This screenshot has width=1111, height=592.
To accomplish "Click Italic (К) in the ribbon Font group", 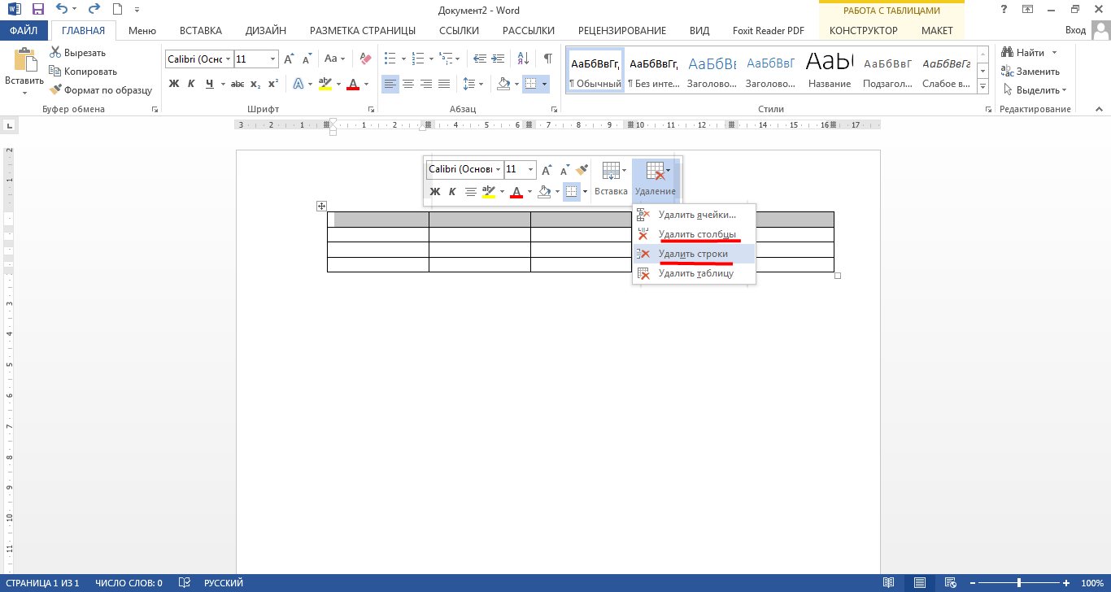I will point(192,84).
